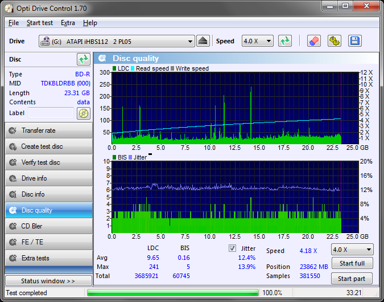Click the Samples value 381550
The height and width of the screenshot is (302, 384).
310,276
